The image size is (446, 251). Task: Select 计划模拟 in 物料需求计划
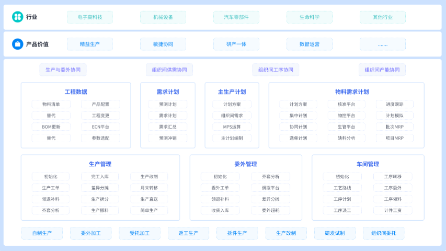click(x=395, y=116)
